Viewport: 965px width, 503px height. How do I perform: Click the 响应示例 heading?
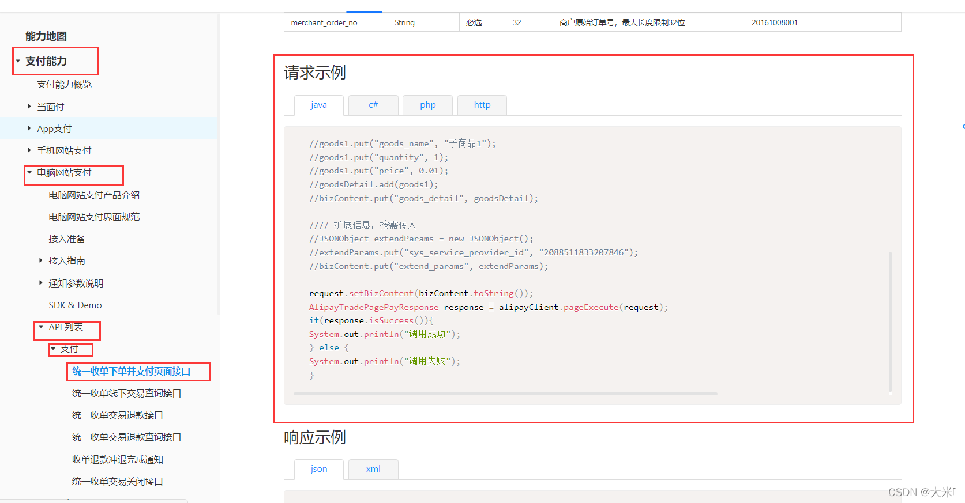click(x=315, y=437)
